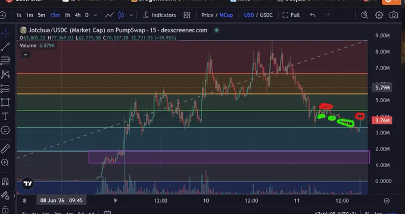
Task: Switch chart to MCap mode
Action: coord(226,15)
